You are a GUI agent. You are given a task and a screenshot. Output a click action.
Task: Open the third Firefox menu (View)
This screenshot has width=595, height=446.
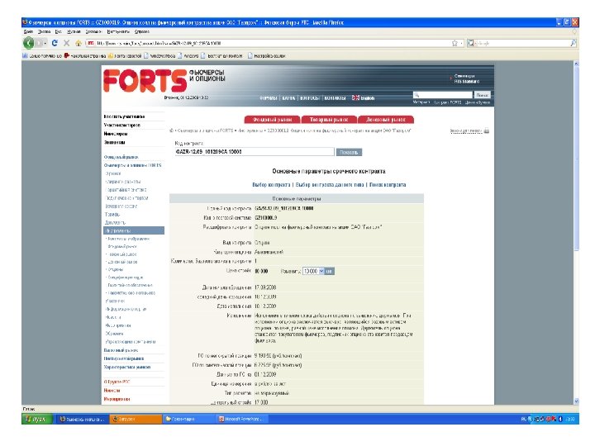[x=58, y=32]
